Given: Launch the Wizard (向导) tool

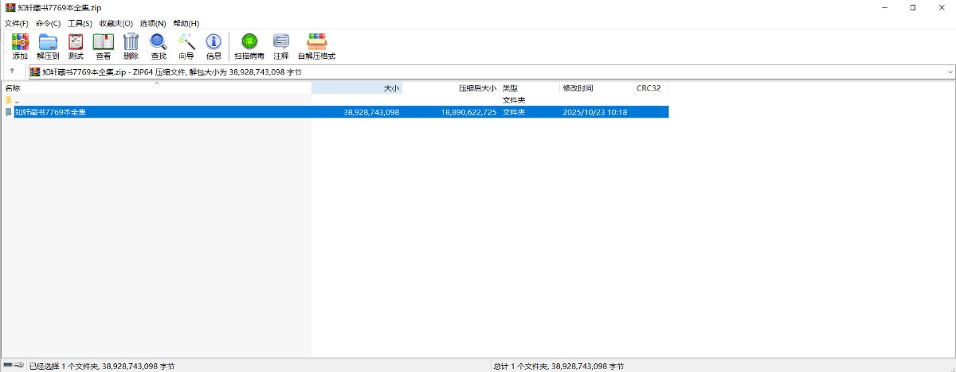Looking at the screenshot, I should pyautogui.click(x=186, y=46).
